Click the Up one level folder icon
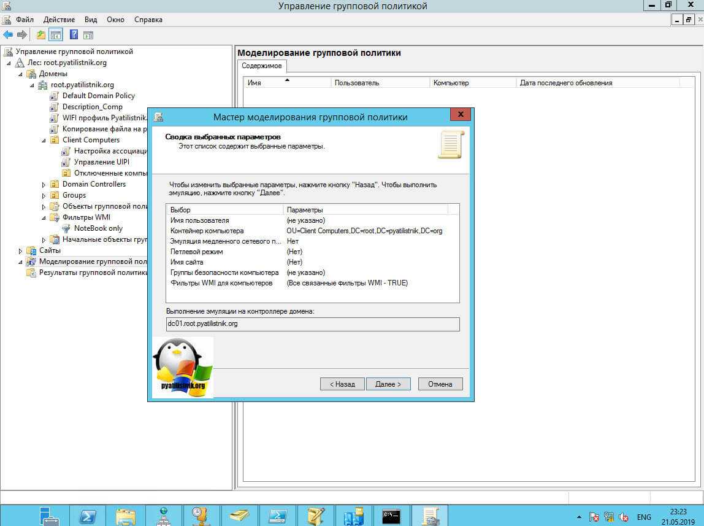Screen dimensions: 704x526 point(41,35)
